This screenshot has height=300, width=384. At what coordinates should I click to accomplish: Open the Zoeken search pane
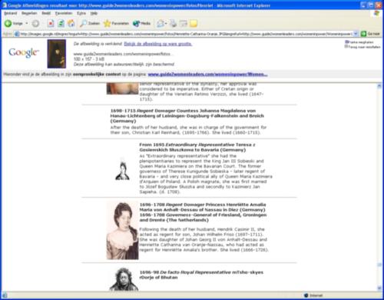[x=90, y=24]
